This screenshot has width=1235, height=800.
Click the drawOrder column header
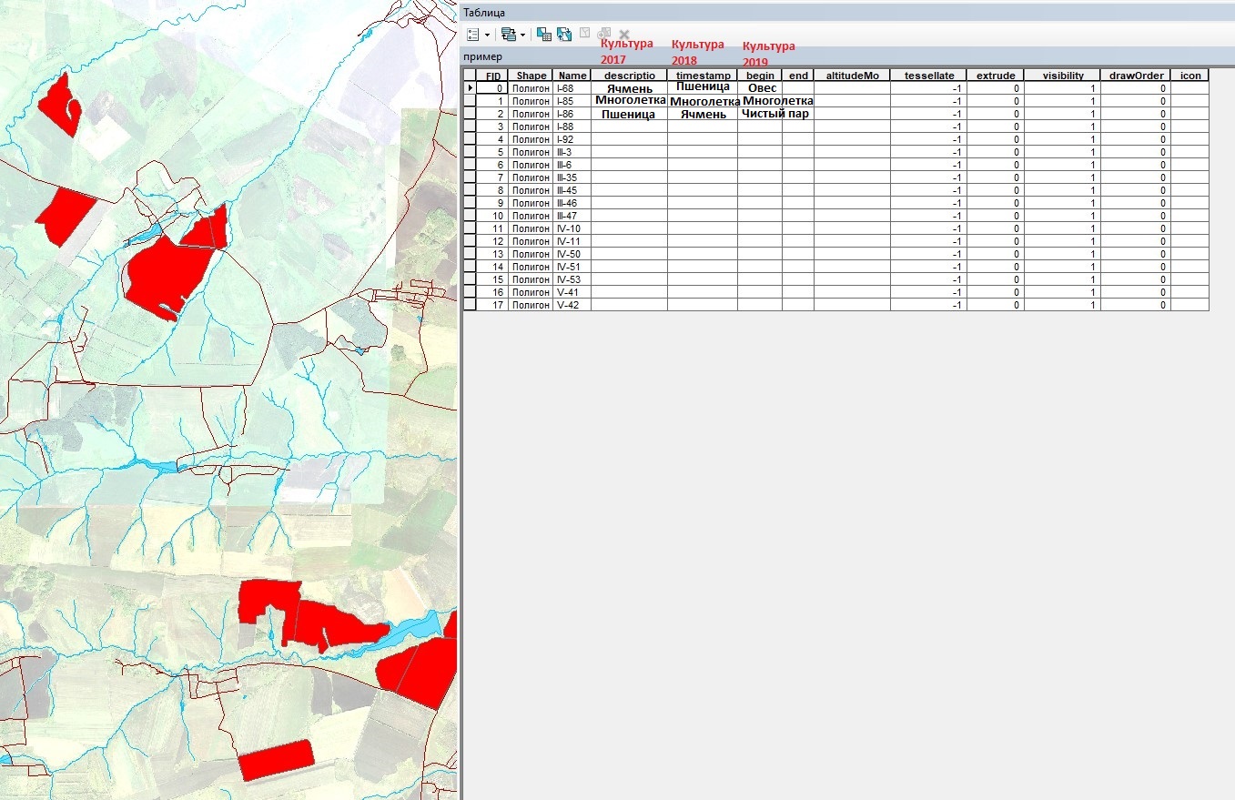tap(1135, 76)
